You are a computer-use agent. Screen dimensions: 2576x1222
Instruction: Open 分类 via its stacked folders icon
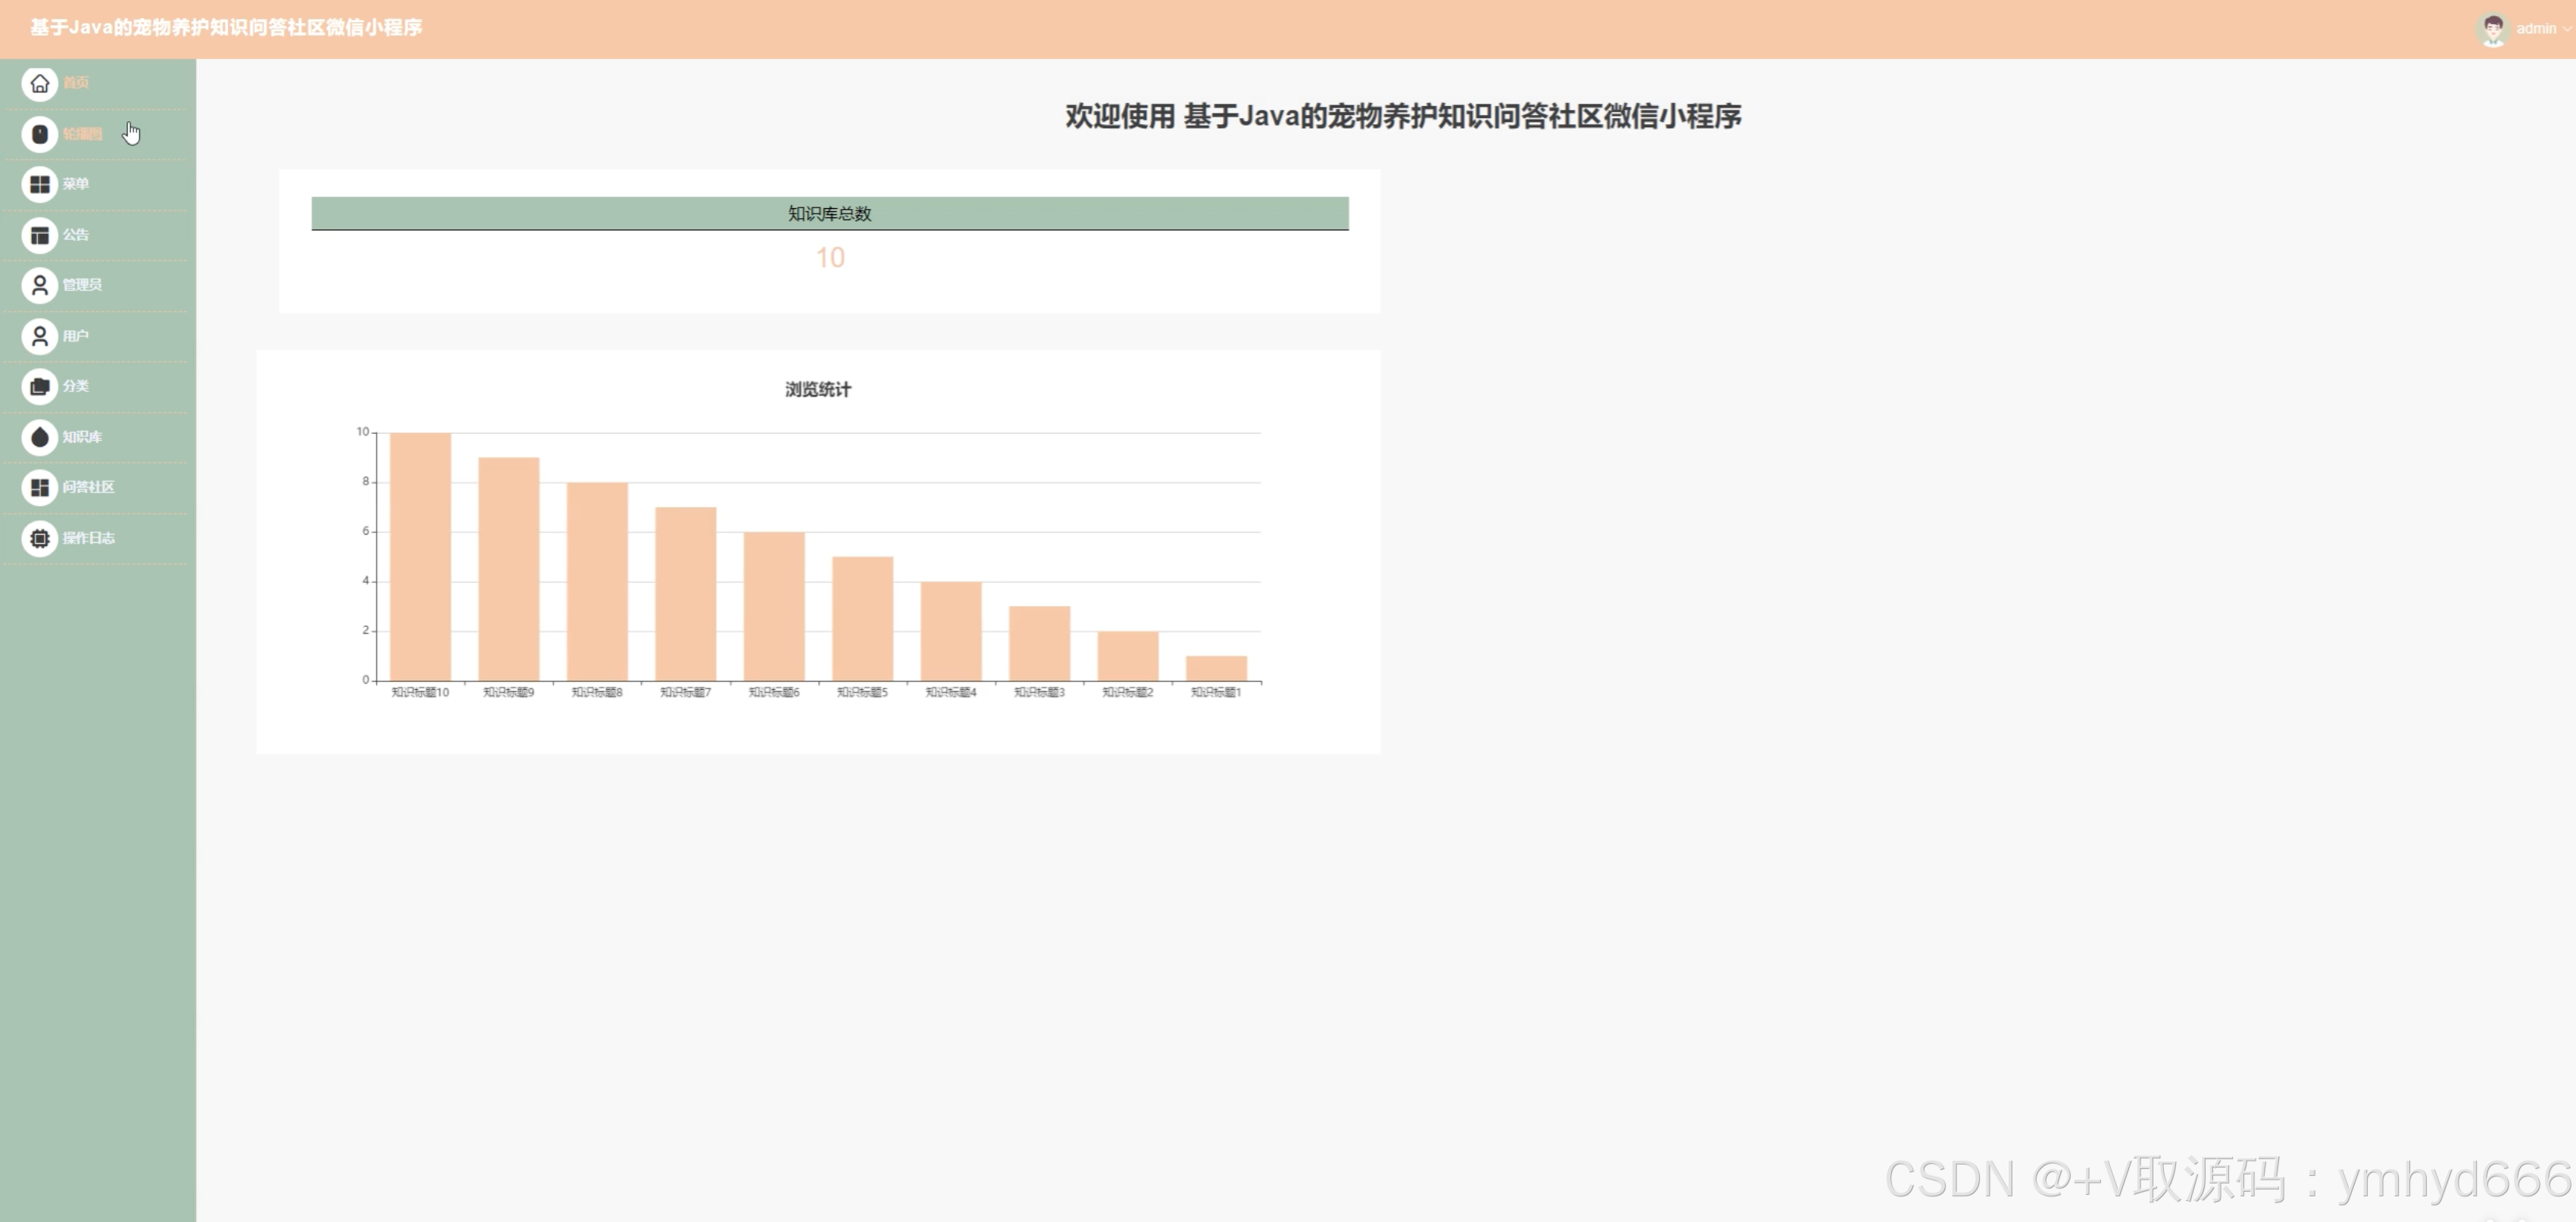39,385
